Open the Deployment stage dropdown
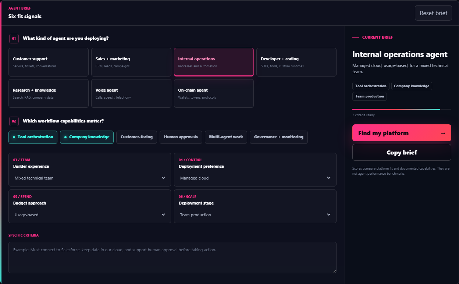The height and width of the screenshot is (284, 459). (x=255, y=215)
